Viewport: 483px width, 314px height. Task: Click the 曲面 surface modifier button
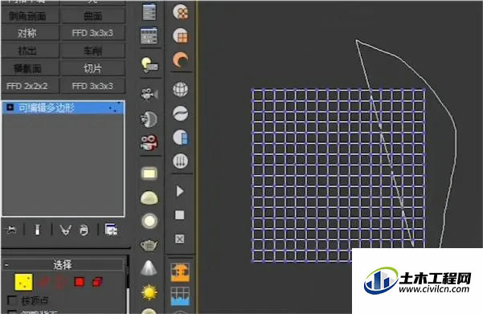pyautogui.click(x=93, y=15)
